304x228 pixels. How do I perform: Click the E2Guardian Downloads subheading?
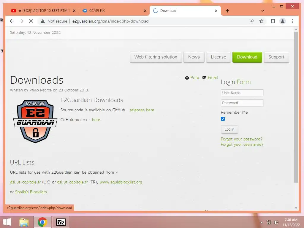point(92,100)
